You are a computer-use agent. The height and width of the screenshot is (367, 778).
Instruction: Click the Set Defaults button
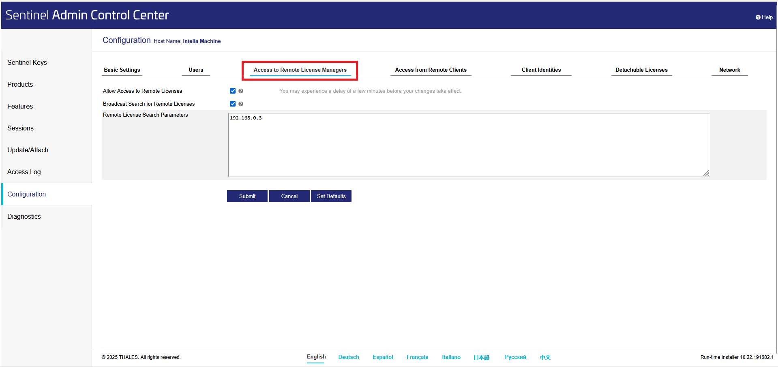[331, 196]
